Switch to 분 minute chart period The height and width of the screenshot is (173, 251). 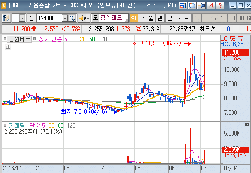point(170,18)
